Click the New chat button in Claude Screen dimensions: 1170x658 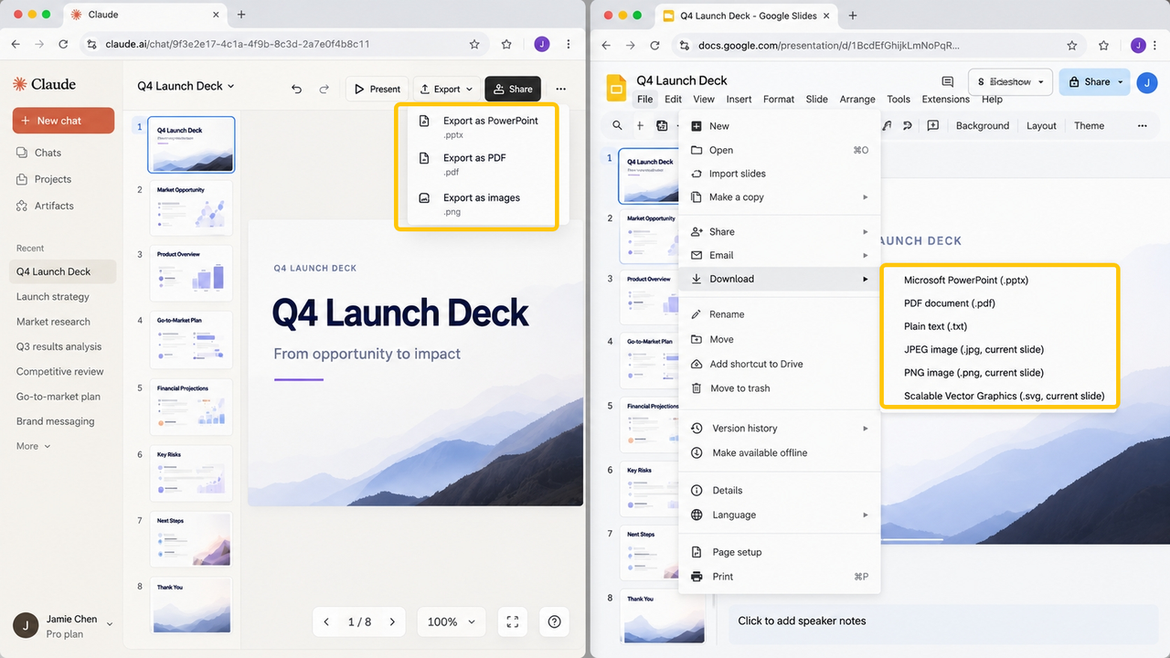(63, 121)
